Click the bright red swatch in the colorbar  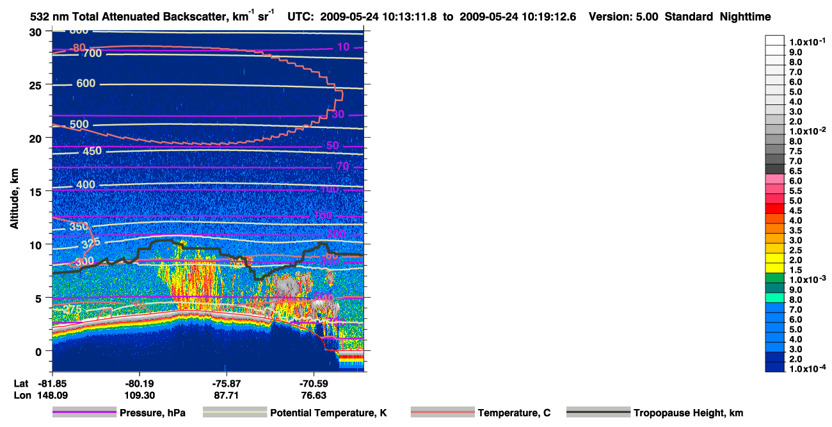pos(775,209)
